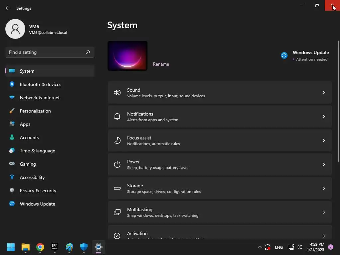Click the Windows Update sync icon at top
The height and width of the screenshot is (255, 340).
click(x=284, y=55)
